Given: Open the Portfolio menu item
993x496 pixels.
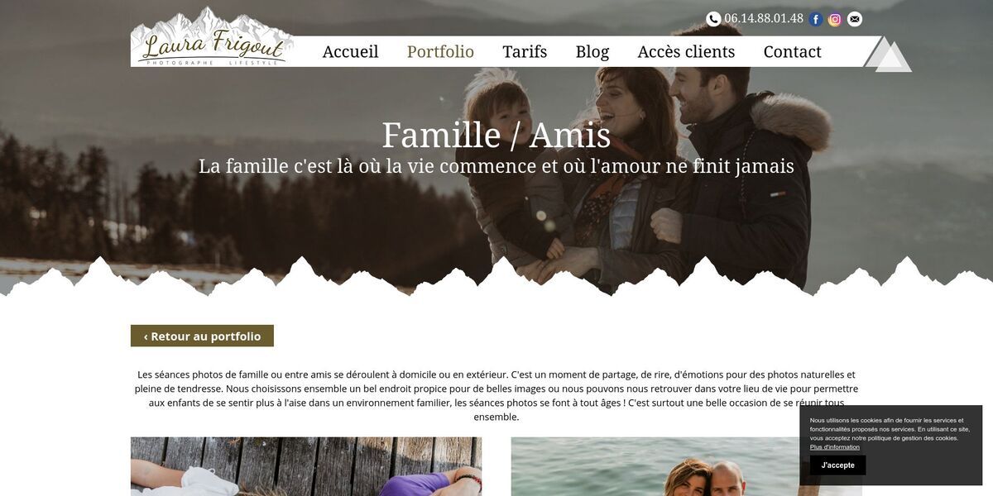Looking at the screenshot, I should (440, 51).
